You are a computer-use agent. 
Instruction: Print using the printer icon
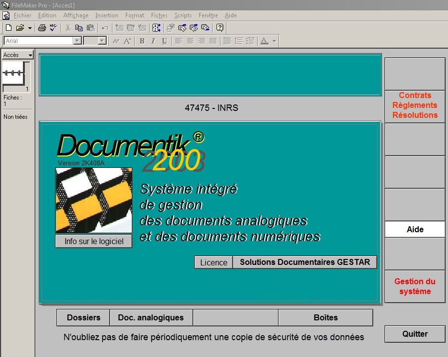tap(42, 28)
